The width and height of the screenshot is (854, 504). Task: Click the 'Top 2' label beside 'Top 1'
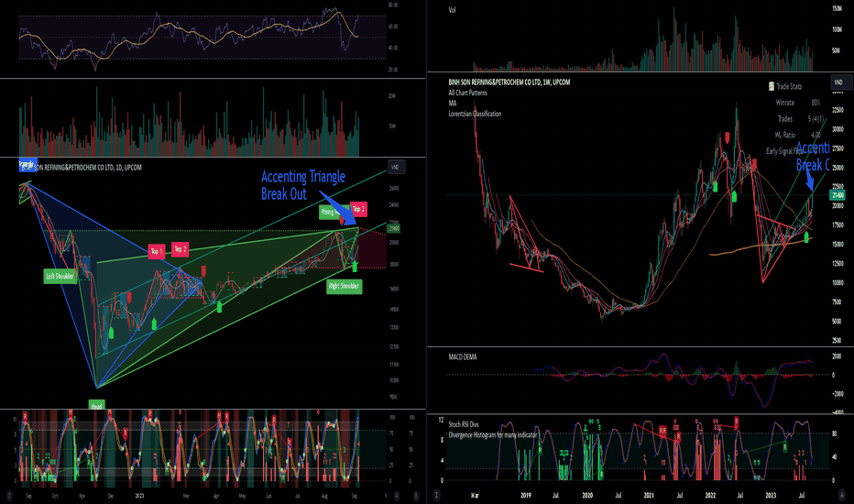tap(181, 249)
